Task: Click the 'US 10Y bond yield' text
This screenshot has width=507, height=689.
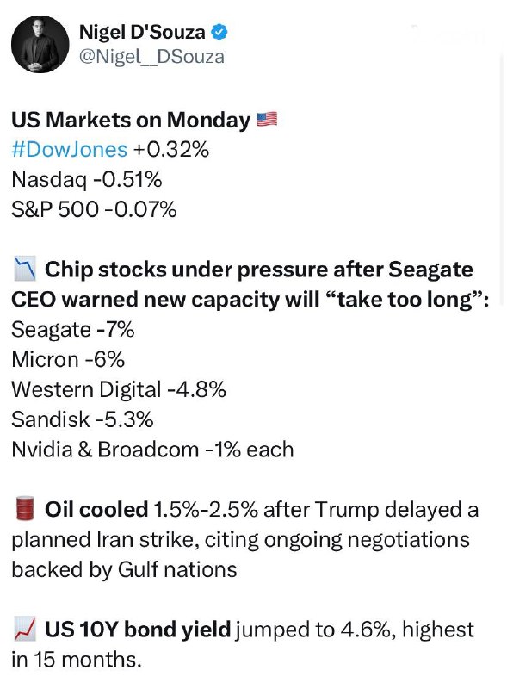Action: (x=138, y=630)
